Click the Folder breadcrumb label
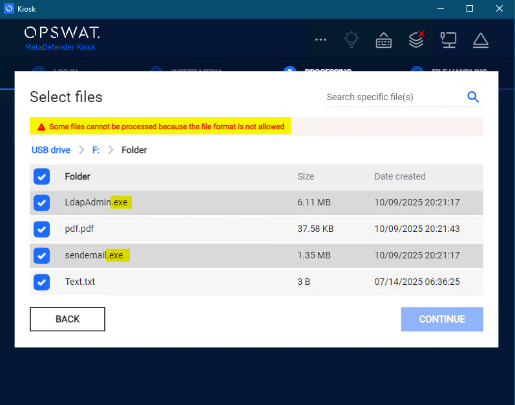 [x=134, y=150]
